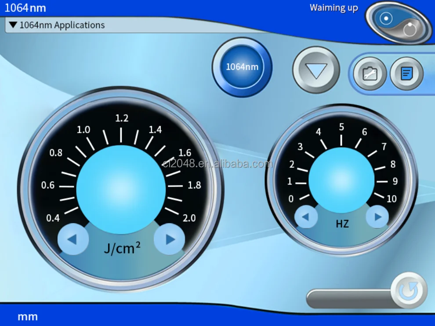Image resolution: width=435 pixels, height=326 pixels.
Task: Select 5 on the HZ dial
Action: 341,127
